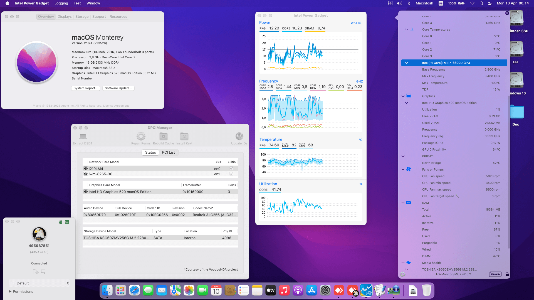
Task: Collapse the Core Temperatures group
Action: [407, 29]
